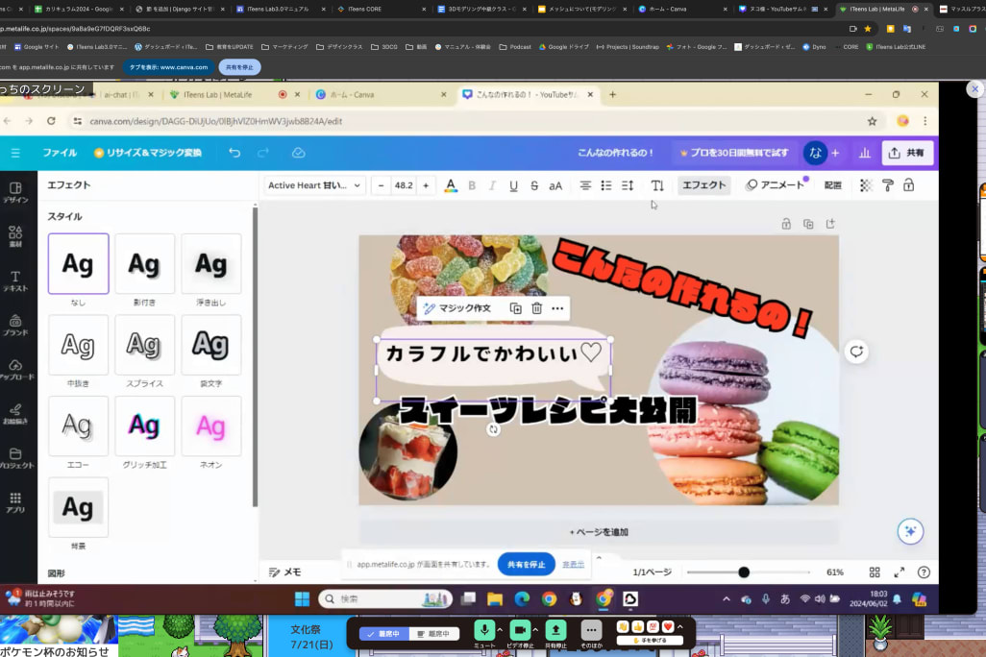Open the Active Heart font dropdown
This screenshot has height=657, width=986.
312,184
